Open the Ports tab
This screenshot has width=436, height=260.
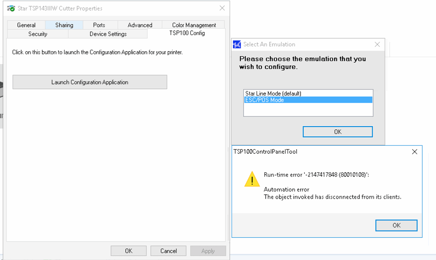[x=100, y=25]
